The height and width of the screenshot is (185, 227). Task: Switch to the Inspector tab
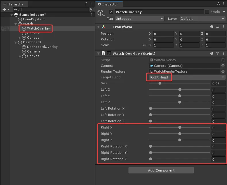(x=109, y=4)
